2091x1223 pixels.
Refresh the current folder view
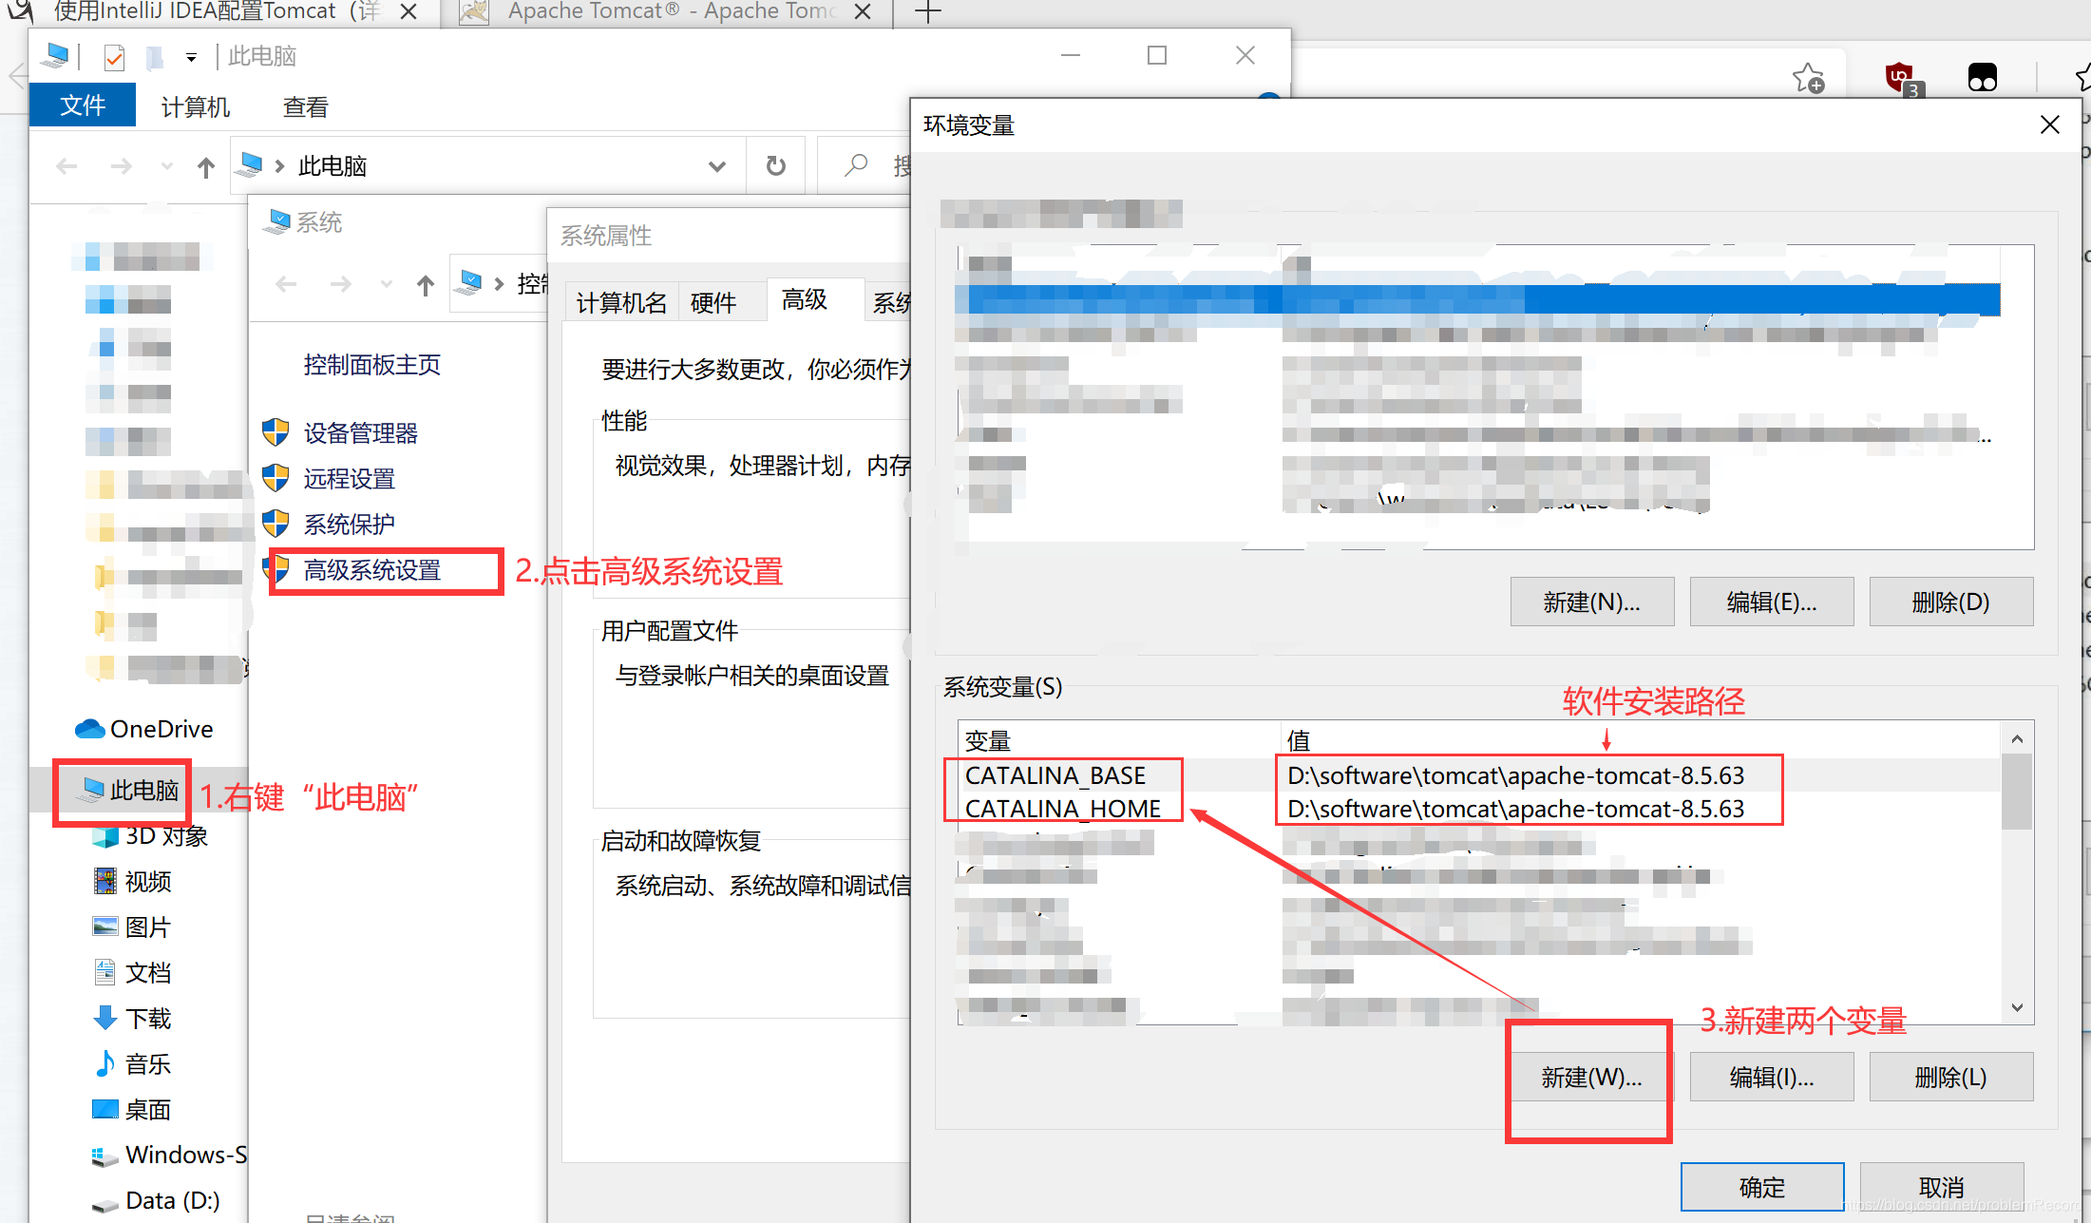coord(775,165)
